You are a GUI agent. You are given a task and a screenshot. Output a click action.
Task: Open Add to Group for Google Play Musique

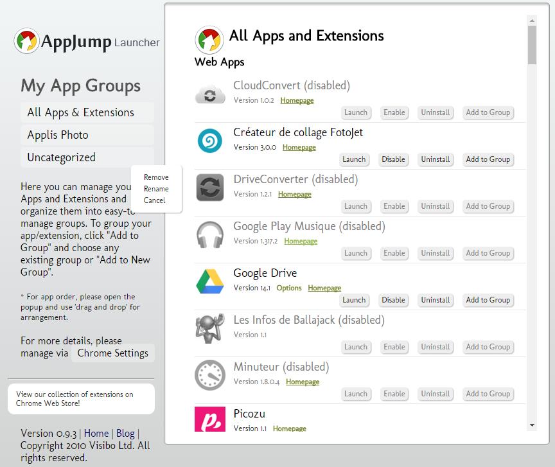click(488, 253)
